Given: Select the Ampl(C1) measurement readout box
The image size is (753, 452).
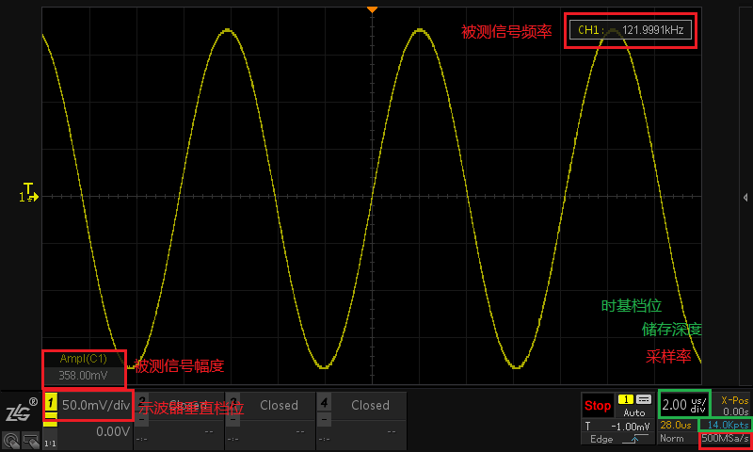Looking at the screenshot, I should [x=84, y=368].
